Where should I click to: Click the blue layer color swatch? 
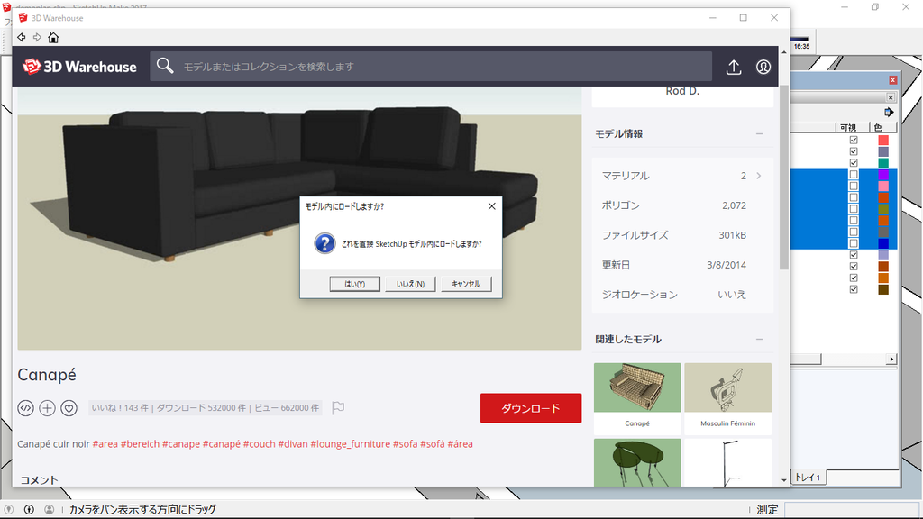[883, 243]
